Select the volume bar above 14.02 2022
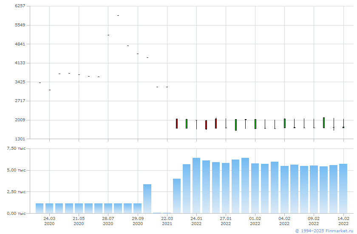 pos(343,188)
